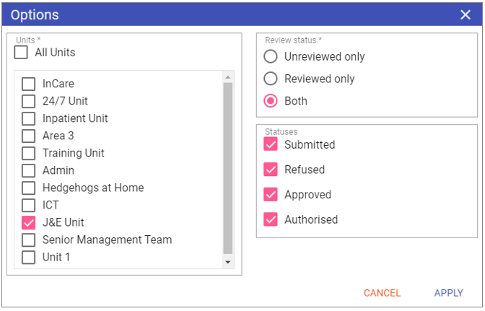485x311 pixels.
Task: Tick the All Units checkbox
Action: (21, 52)
